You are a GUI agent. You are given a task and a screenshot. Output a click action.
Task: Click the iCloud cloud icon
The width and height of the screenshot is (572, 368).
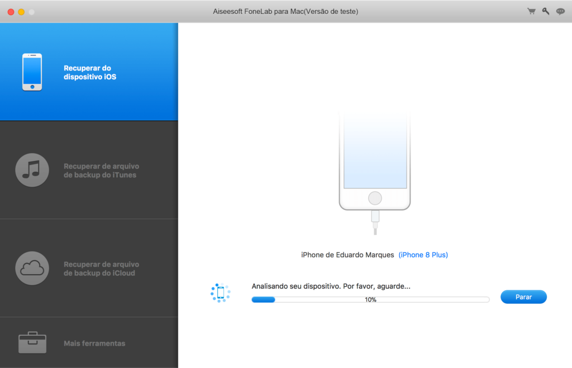coord(32,268)
